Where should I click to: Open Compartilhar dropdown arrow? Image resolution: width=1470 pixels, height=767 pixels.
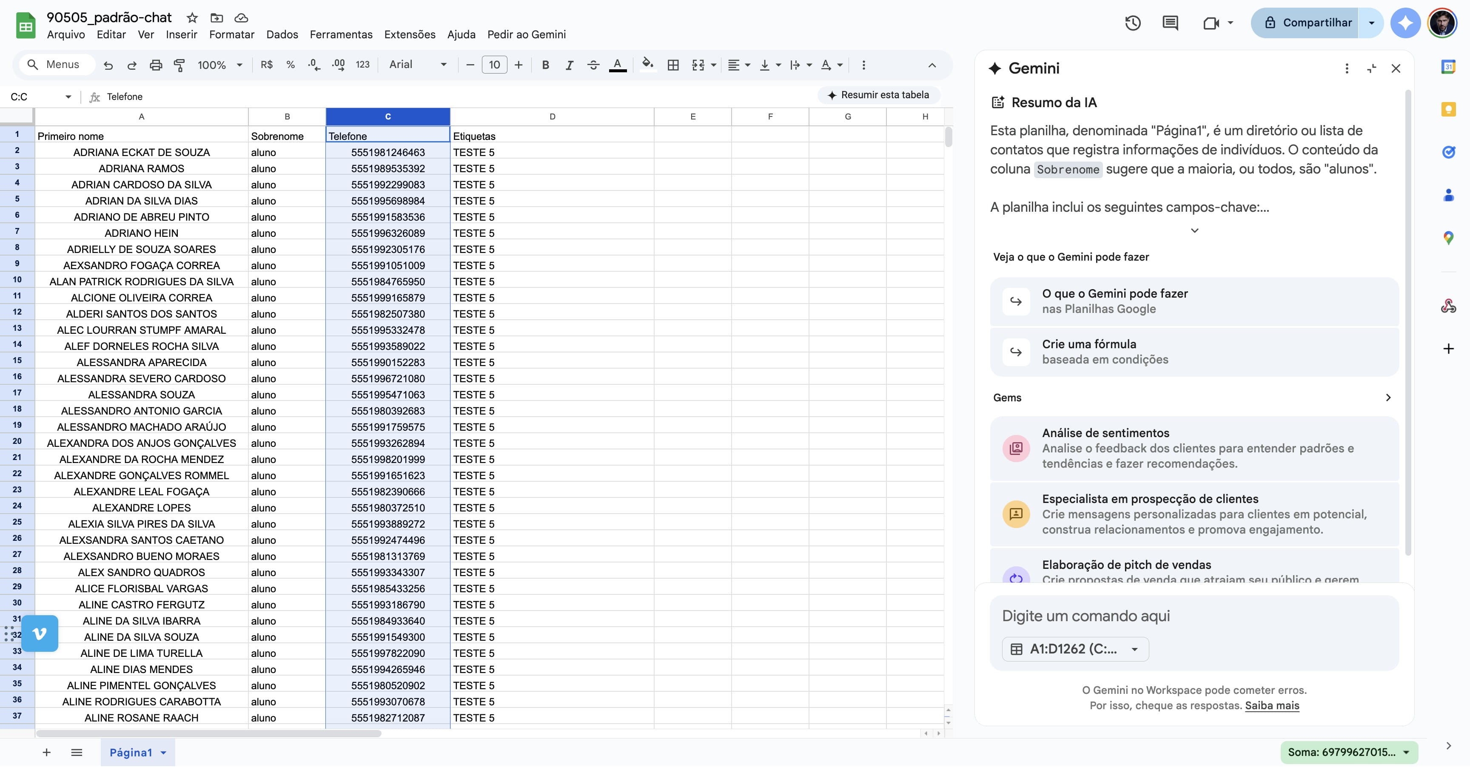(1371, 23)
